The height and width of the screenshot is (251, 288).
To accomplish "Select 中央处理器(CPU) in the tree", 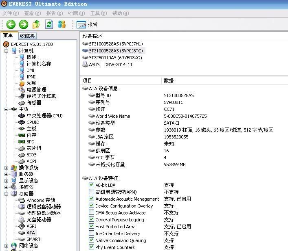I will tap(44, 116).
